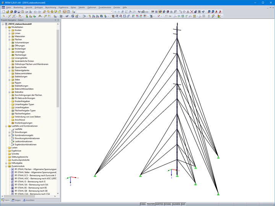Open print preview with the magnifier page icon
The image size is (275, 206).
(x=30, y=12)
